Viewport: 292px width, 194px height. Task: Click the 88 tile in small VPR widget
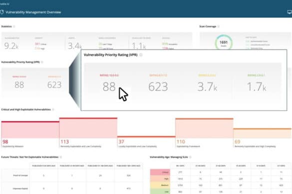pos(19,85)
